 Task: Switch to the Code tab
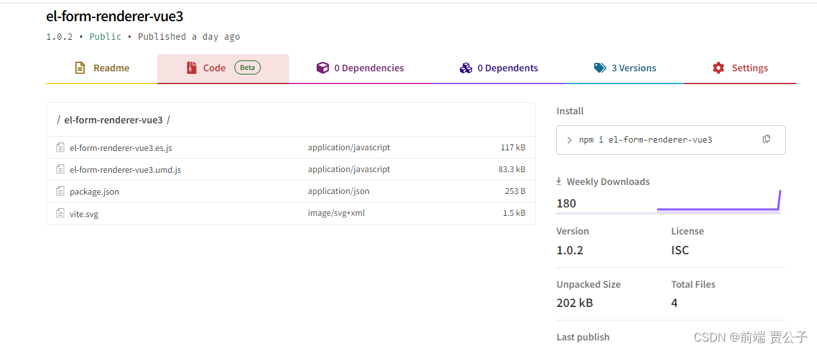(223, 68)
